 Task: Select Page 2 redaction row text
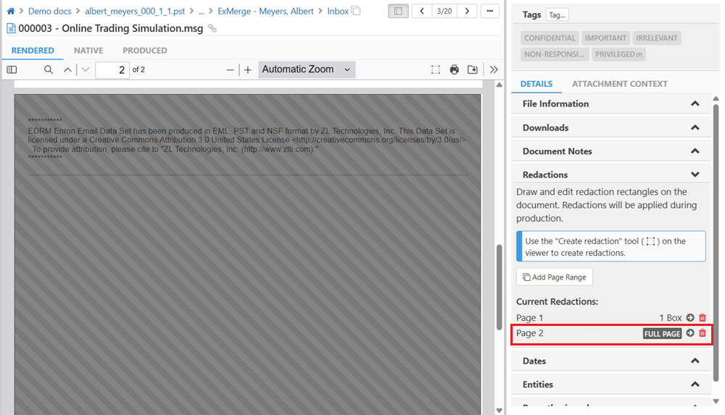point(529,333)
